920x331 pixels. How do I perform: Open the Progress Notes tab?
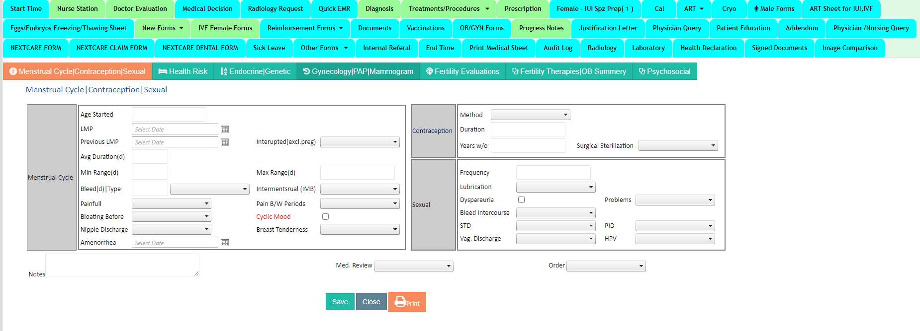[541, 28]
